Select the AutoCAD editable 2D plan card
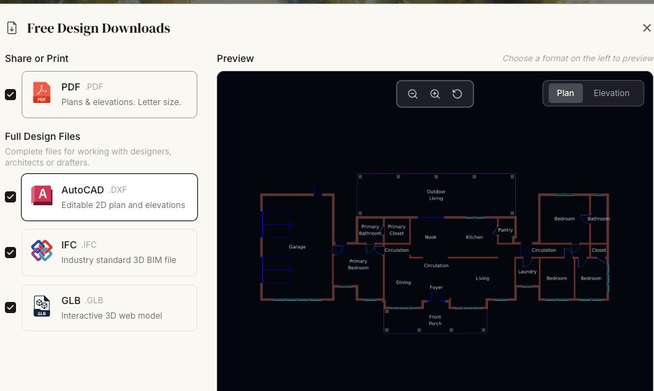Image resolution: width=654 pixels, height=391 pixels. (109, 197)
